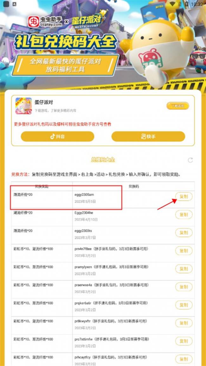
Task: Open the 快手 official account button
Action: coord(148,136)
